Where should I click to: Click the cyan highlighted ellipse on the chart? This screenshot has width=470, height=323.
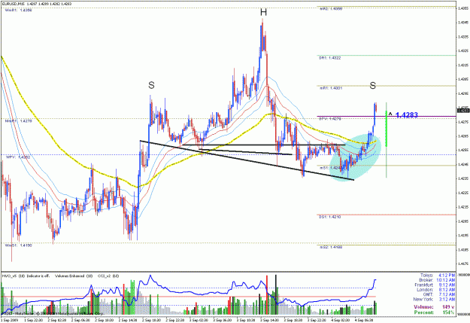coord(355,159)
